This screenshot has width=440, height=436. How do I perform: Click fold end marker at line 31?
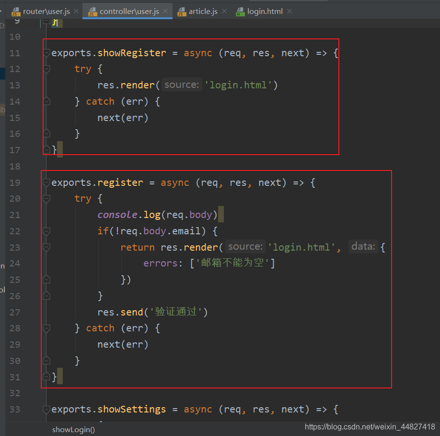[x=46, y=376]
